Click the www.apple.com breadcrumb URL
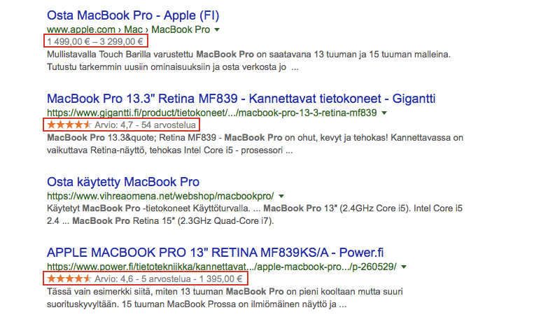This screenshot has height=324, width=541. (x=129, y=30)
